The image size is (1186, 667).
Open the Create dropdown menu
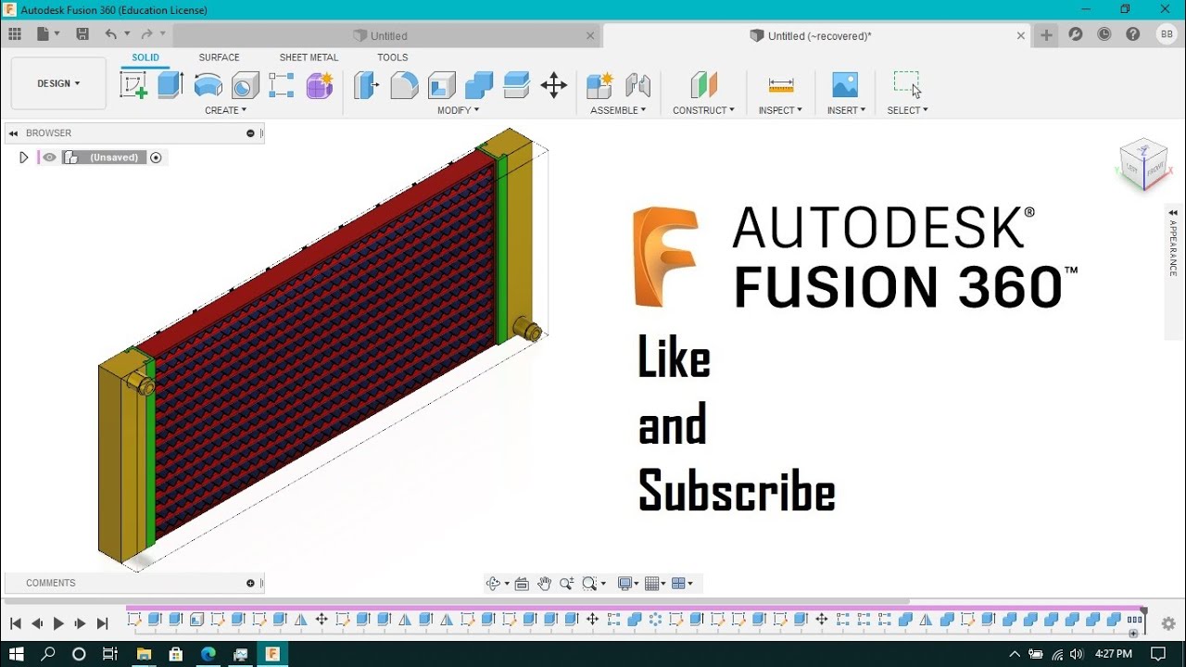[x=226, y=110]
